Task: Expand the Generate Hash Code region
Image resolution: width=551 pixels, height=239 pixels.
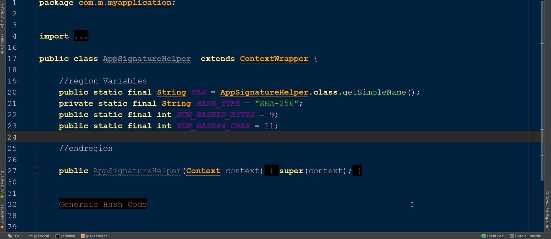Action: pyautogui.click(x=35, y=204)
